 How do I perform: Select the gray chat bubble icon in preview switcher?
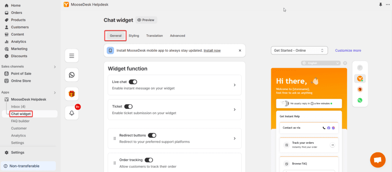[360, 67]
